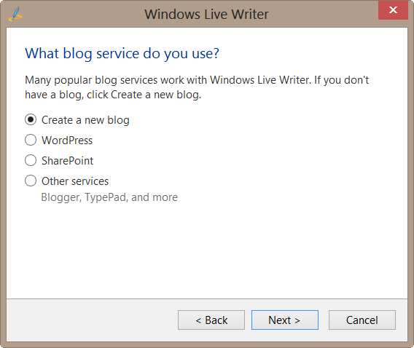Close the Windows Live Writer dialog

coord(393,10)
